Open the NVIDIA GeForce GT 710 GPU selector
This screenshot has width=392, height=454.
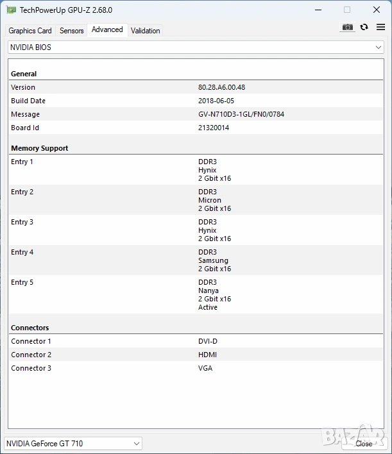tap(72, 443)
